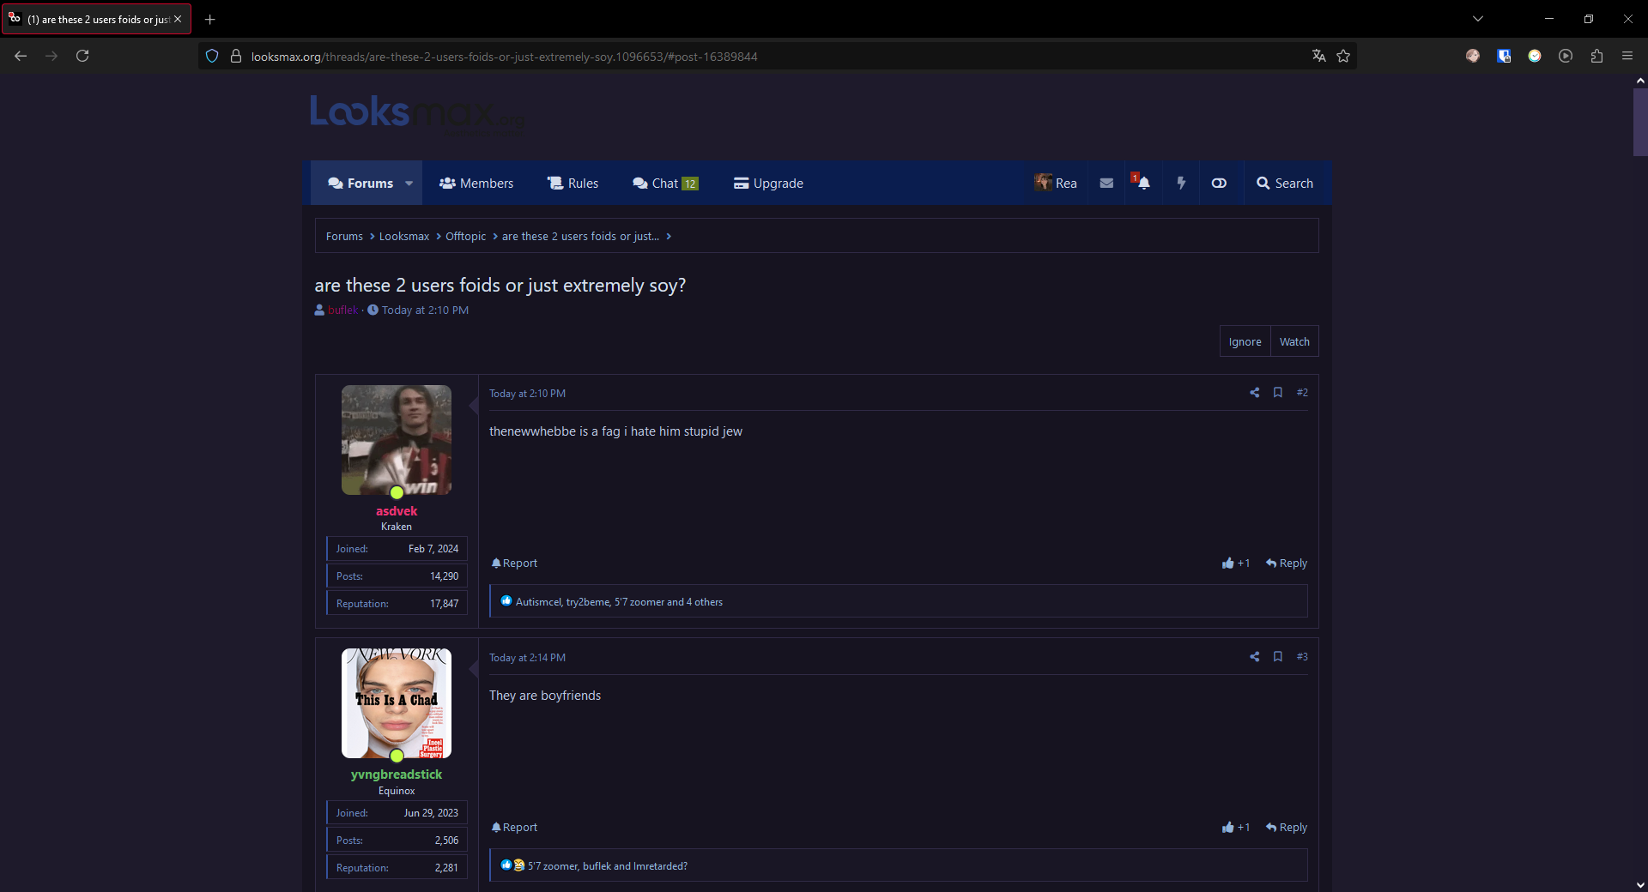
Task: Click the lightning bolt what's new icon
Action: point(1181,183)
